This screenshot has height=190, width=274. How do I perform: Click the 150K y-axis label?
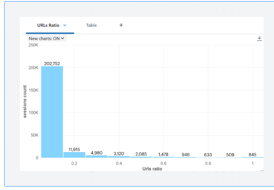tap(33, 90)
